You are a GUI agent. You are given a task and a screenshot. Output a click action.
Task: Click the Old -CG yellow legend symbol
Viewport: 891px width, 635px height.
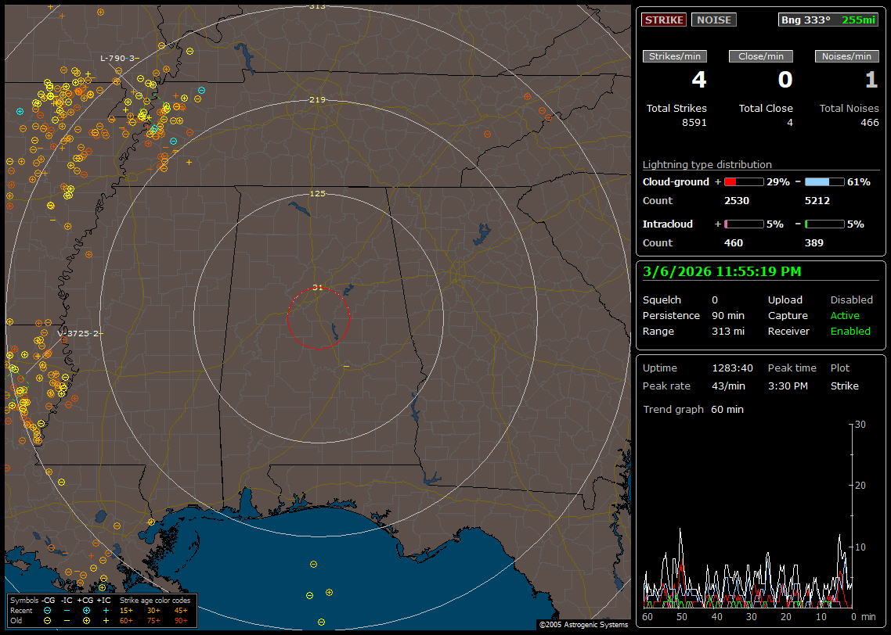pos(48,620)
